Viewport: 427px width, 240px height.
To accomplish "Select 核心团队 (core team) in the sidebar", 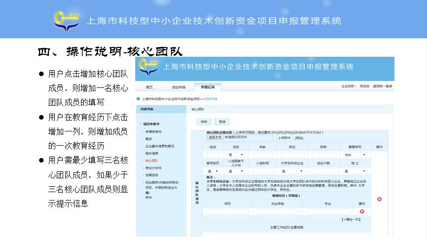I will (x=152, y=160).
